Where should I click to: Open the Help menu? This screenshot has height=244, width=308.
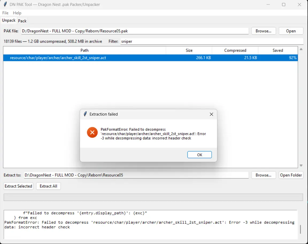[17, 13]
